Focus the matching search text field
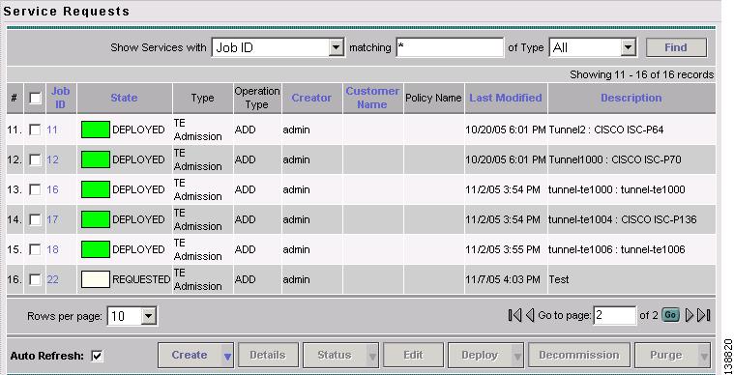734x375 pixels. (x=450, y=47)
